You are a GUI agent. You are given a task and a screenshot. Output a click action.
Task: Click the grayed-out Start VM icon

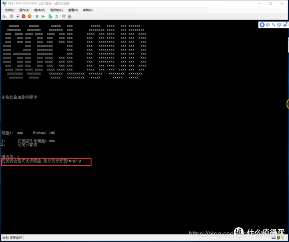point(11,17)
